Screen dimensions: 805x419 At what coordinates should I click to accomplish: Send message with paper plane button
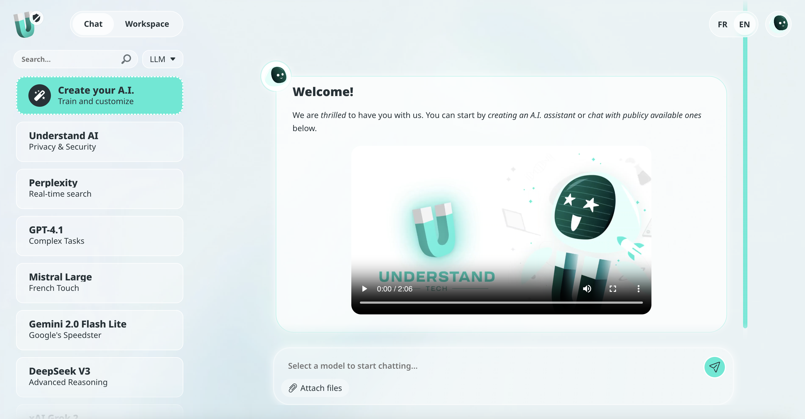click(x=714, y=367)
